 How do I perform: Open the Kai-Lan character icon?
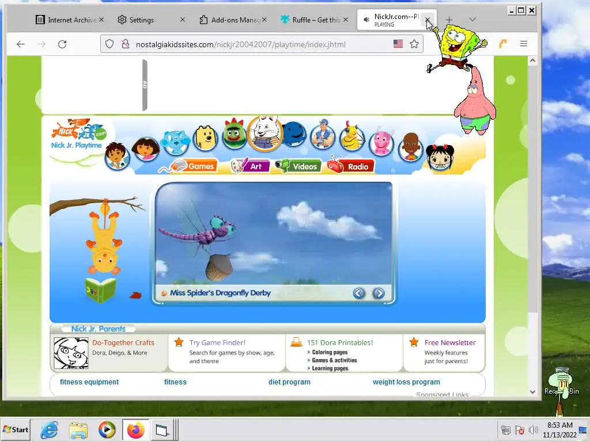[440, 157]
